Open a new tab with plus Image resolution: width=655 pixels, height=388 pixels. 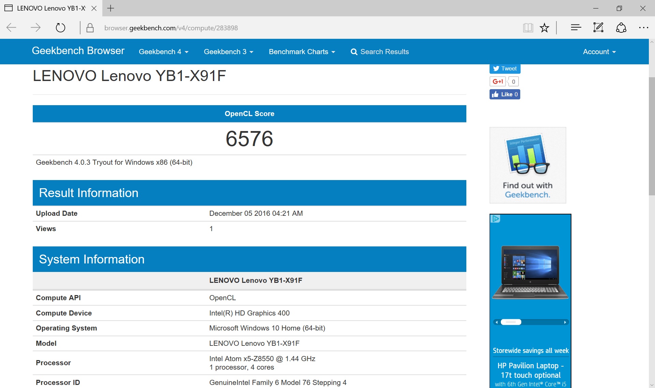(x=111, y=8)
